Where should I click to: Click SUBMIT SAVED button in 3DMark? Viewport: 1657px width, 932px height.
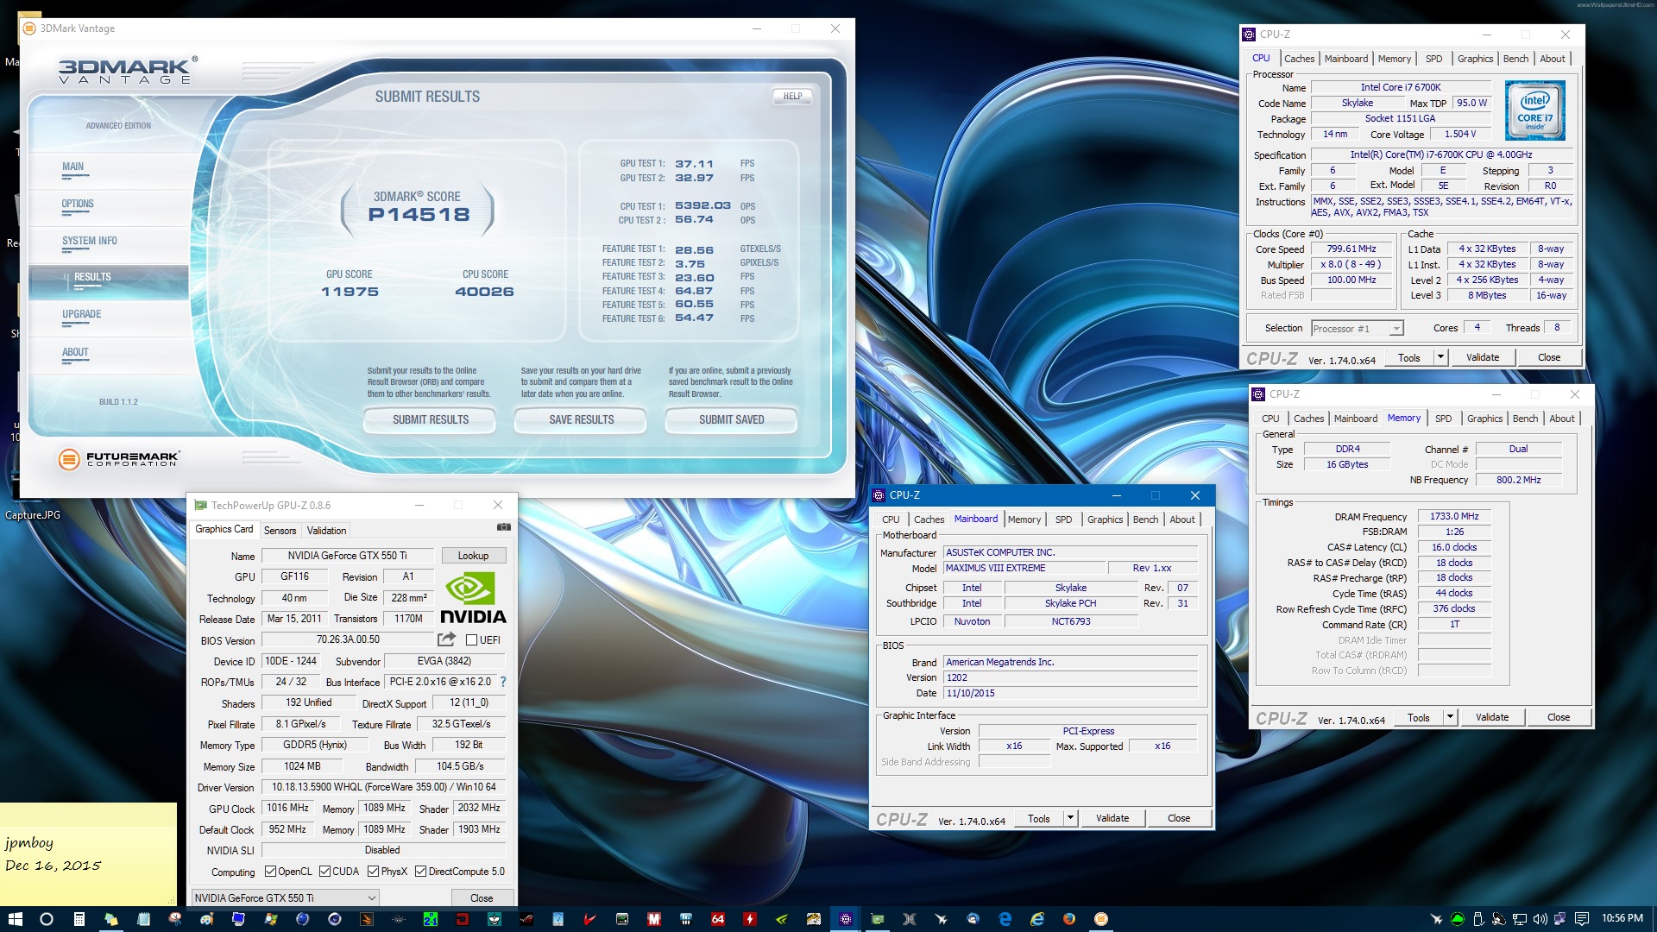tap(731, 419)
